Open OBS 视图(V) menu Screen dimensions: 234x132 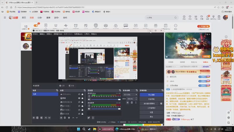coord(49,34)
